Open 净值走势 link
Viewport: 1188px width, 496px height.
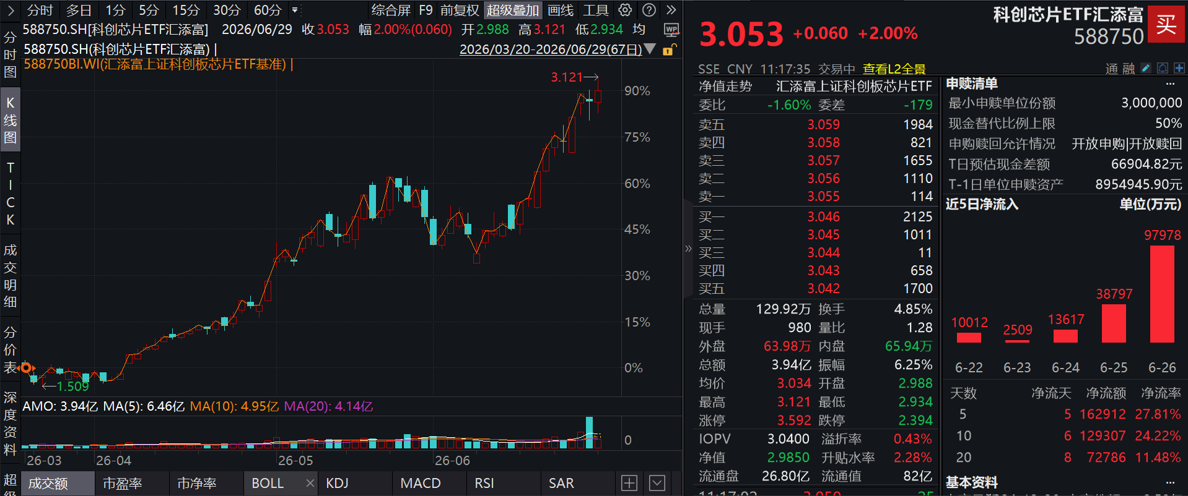click(725, 86)
